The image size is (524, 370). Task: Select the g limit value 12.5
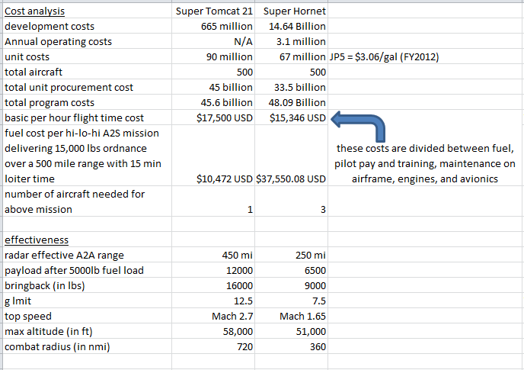[x=213, y=301]
